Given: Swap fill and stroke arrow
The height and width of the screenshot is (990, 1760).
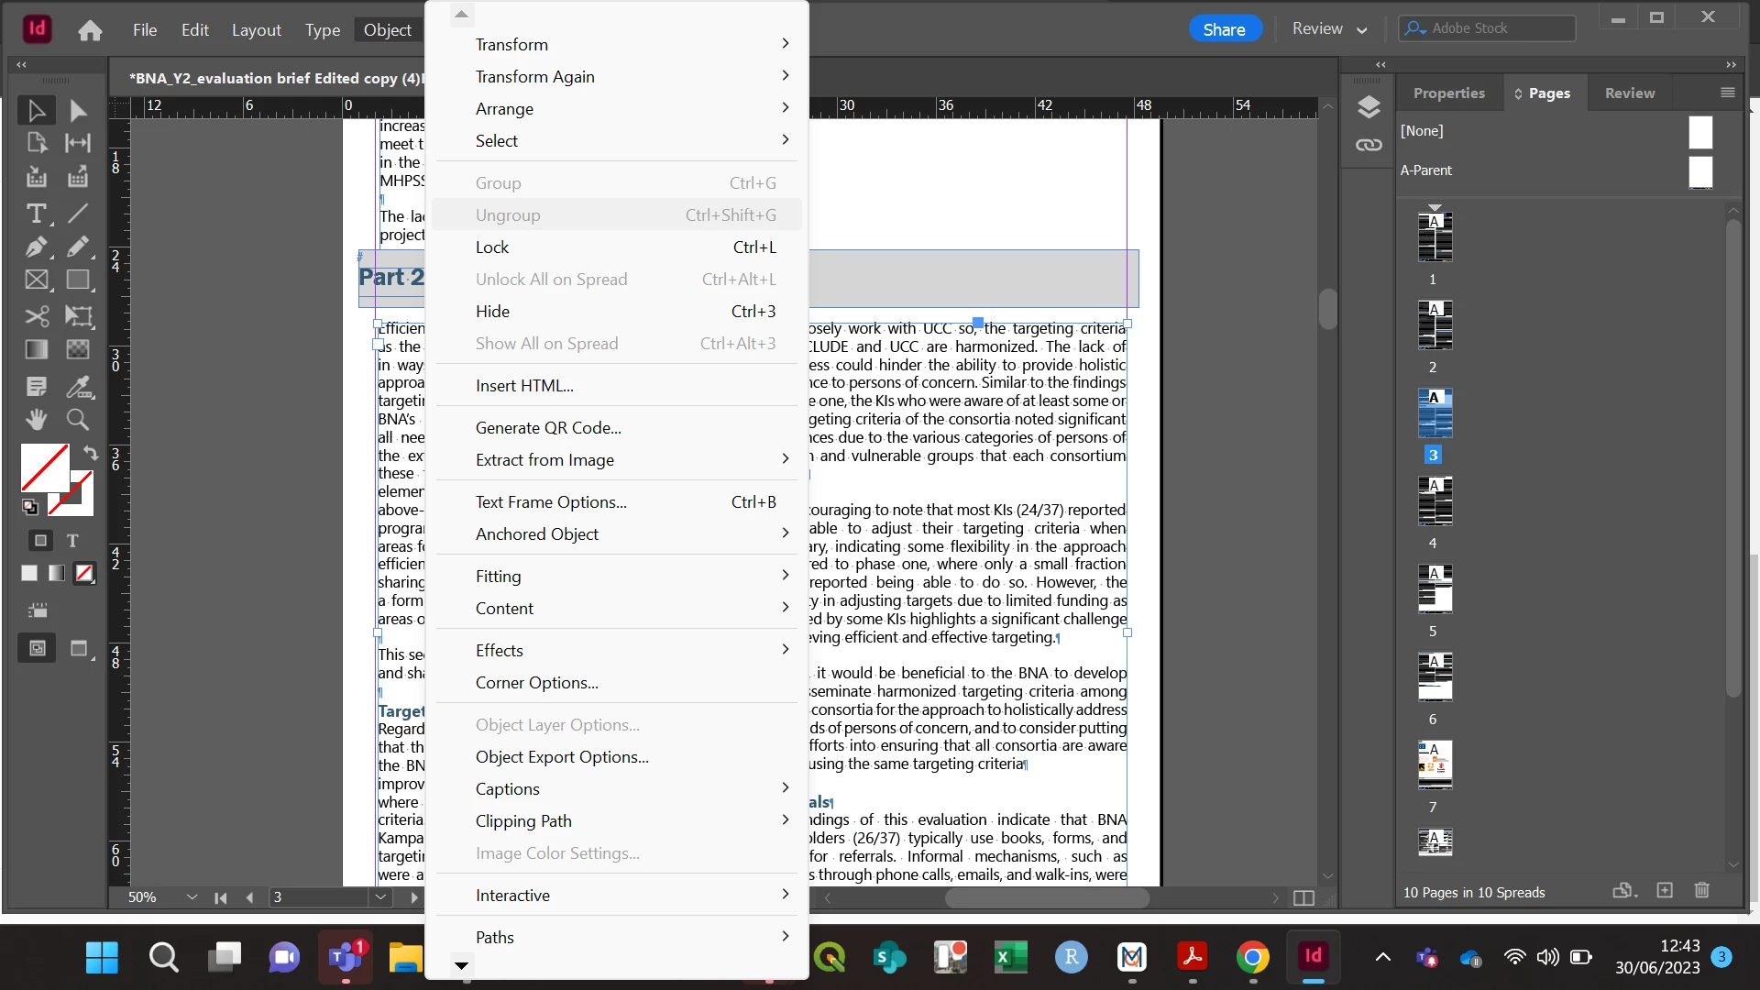Looking at the screenshot, I should click(91, 452).
